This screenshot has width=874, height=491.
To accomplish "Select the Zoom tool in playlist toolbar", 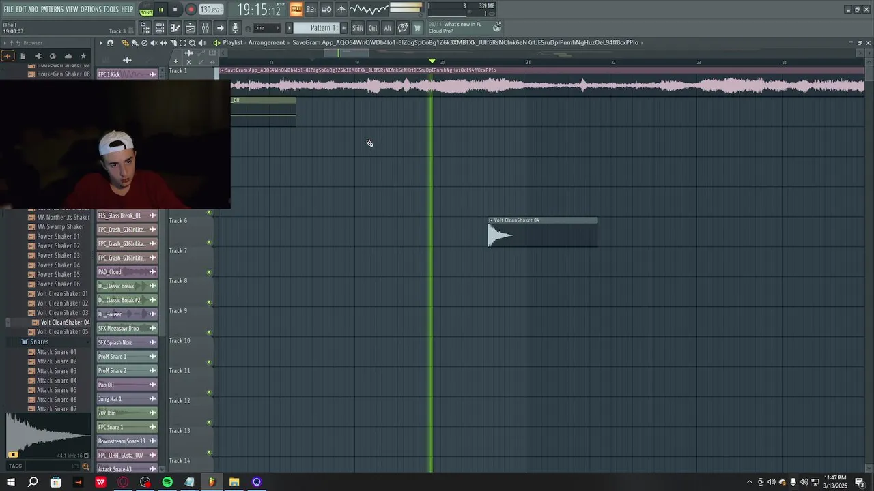I will tap(192, 42).
